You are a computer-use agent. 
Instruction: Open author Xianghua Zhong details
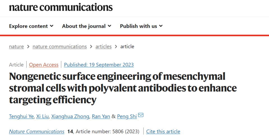click(70, 116)
